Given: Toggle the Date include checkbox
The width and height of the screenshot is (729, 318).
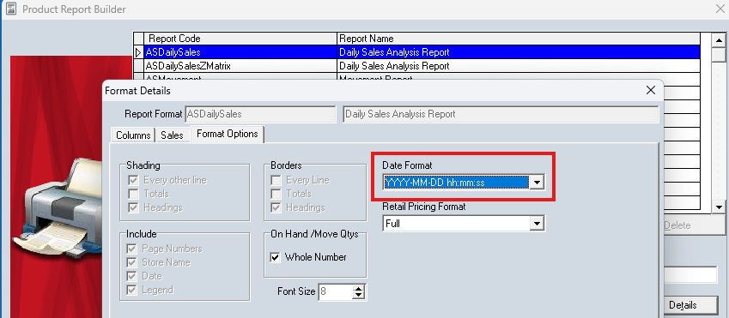Looking at the screenshot, I should tap(132, 276).
